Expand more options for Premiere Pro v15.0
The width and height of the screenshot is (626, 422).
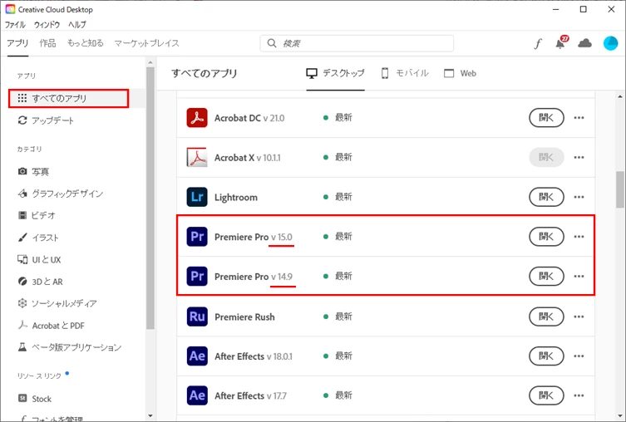tap(579, 237)
